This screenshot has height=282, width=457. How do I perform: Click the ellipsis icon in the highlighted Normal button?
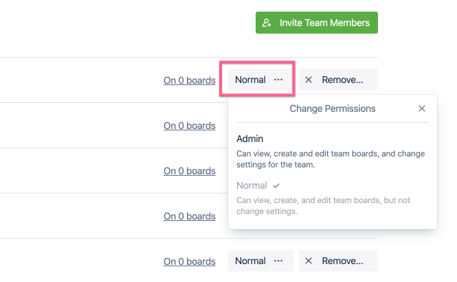[x=278, y=80]
